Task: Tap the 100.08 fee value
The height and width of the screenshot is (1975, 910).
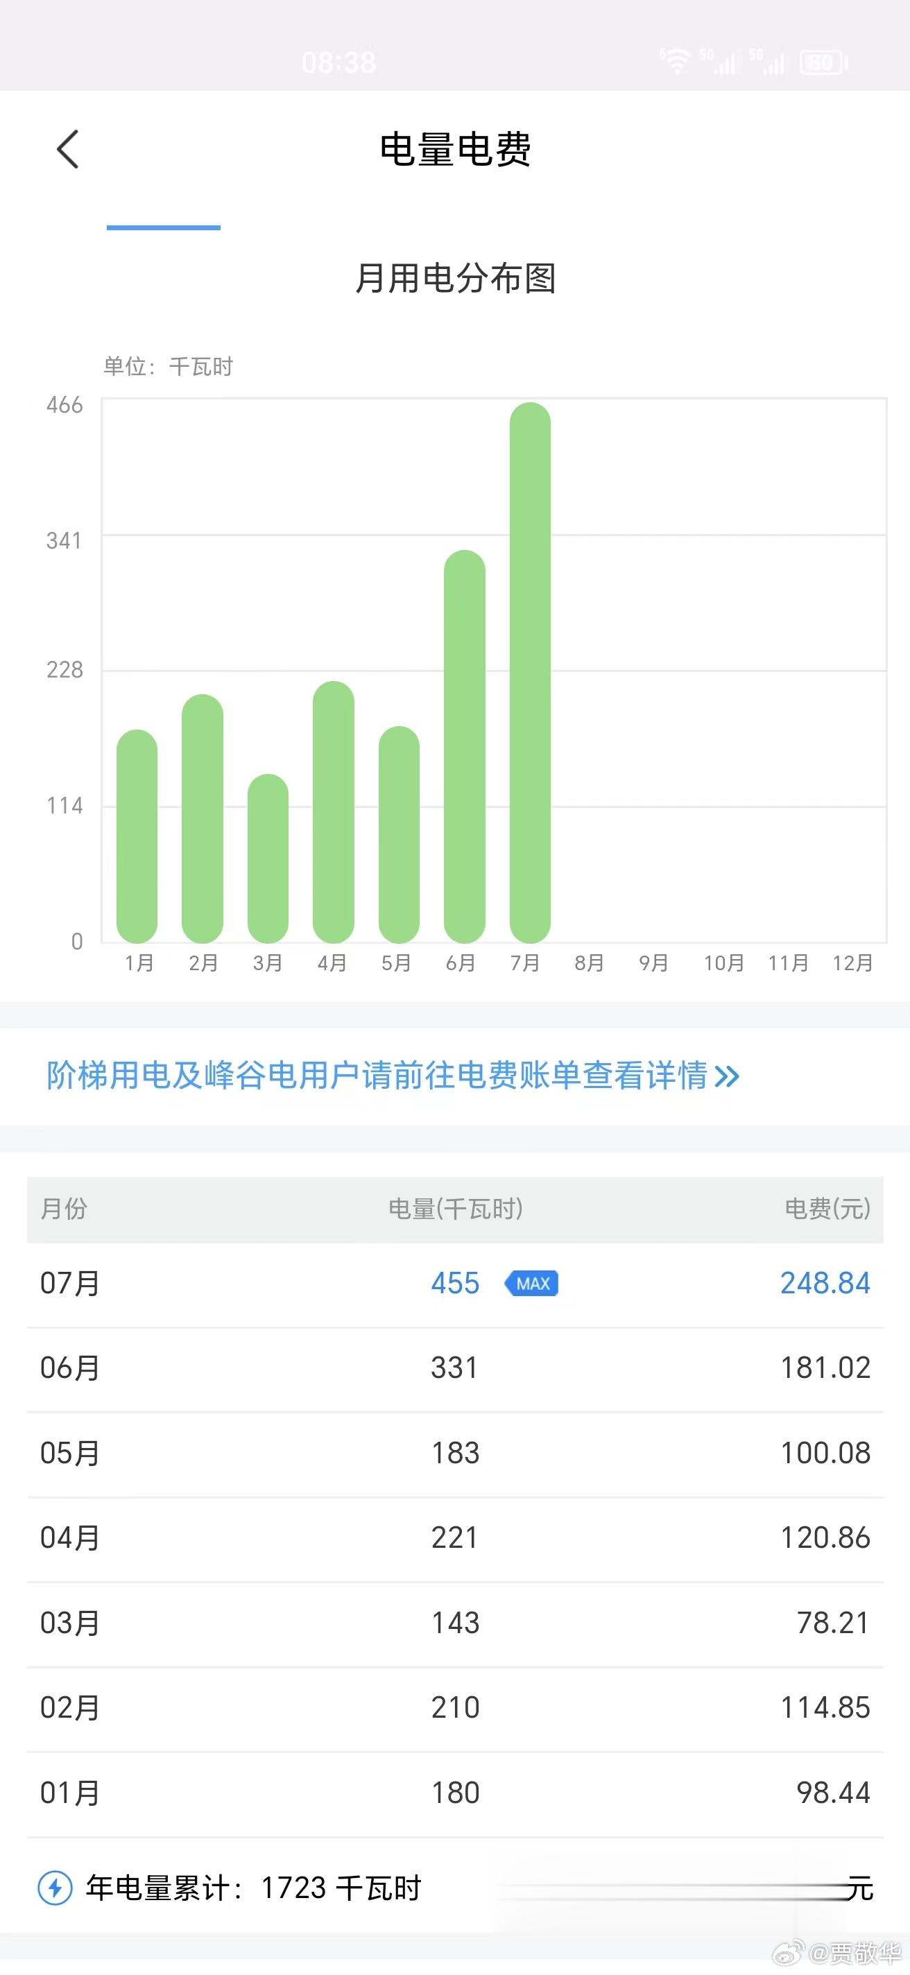Action: point(825,1453)
